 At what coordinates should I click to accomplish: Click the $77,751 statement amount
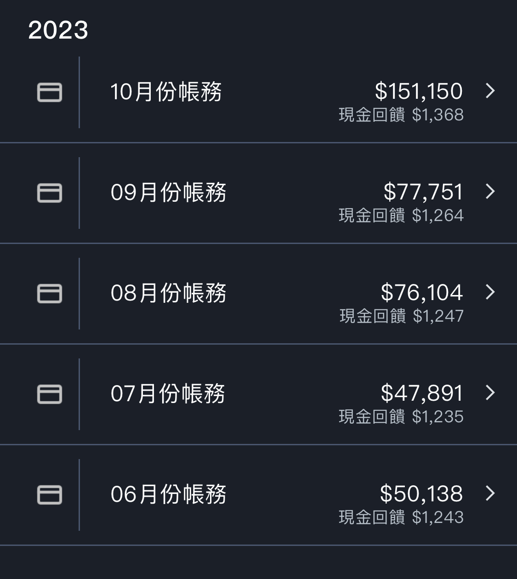[423, 192]
